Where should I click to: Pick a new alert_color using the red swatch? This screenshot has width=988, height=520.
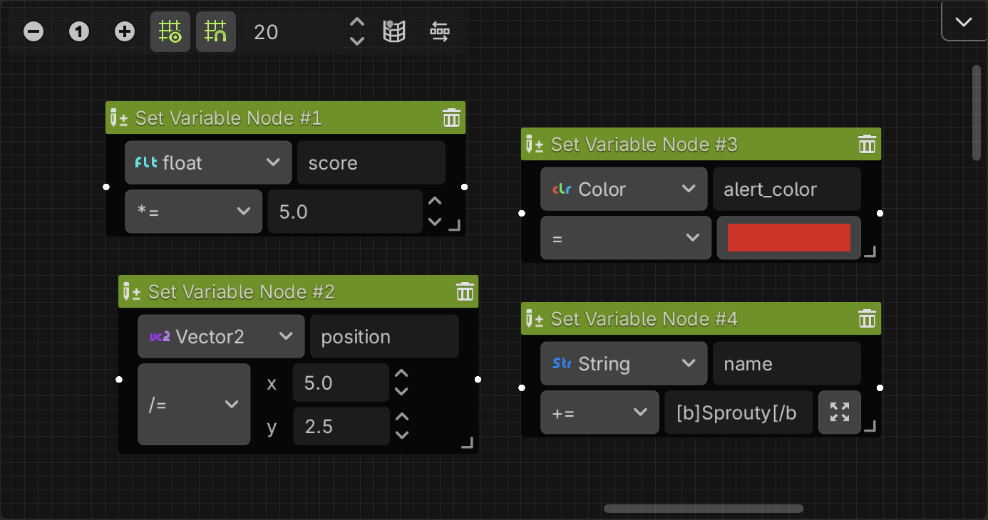(788, 237)
